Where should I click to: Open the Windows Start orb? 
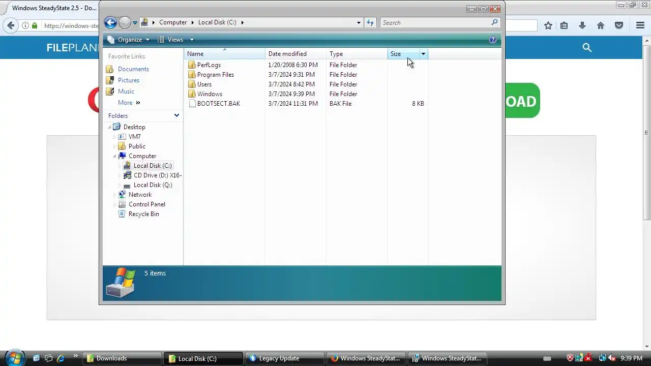14,358
